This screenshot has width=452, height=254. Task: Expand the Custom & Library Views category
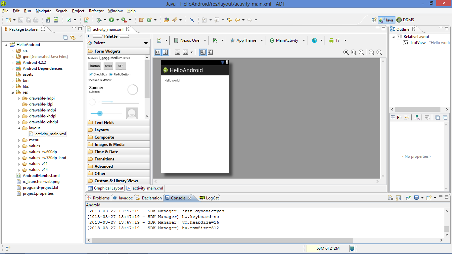118,181
